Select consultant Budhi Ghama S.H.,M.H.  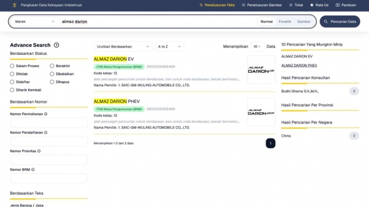300,91
